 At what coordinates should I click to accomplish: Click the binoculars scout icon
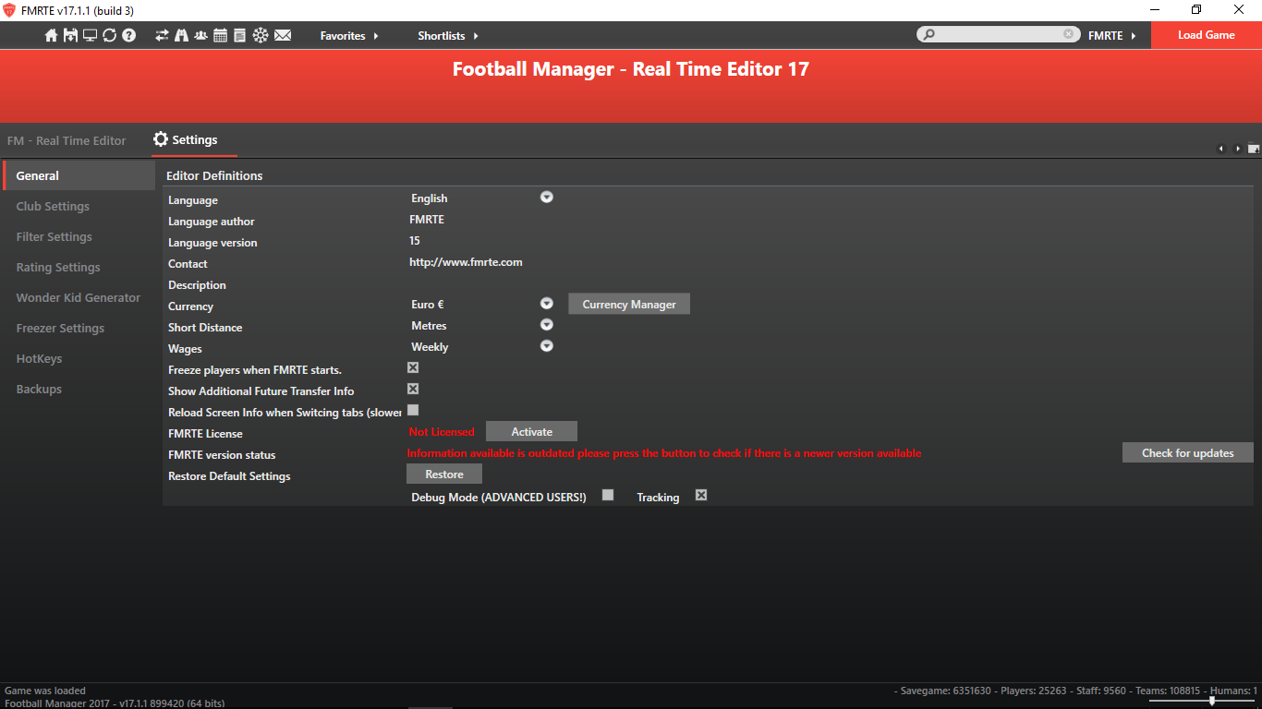(x=181, y=35)
